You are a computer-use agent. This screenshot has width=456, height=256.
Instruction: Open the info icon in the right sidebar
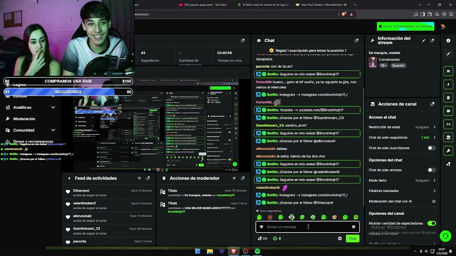point(448,41)
